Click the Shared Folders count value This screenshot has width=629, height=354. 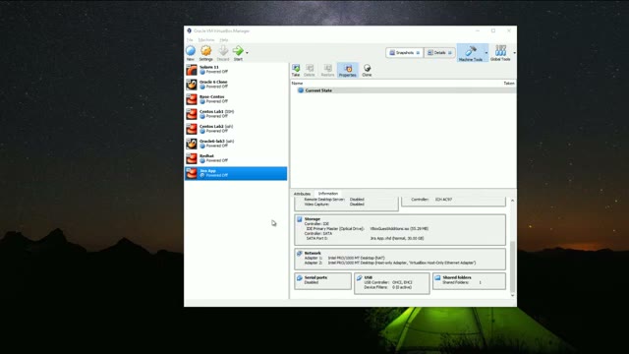pos(480,282)
